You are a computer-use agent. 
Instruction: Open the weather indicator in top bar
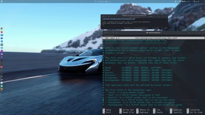[x=108, y=1]
